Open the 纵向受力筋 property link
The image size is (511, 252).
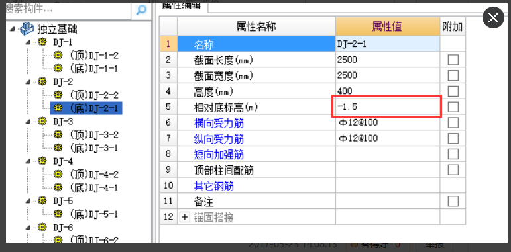pos(219,138)
